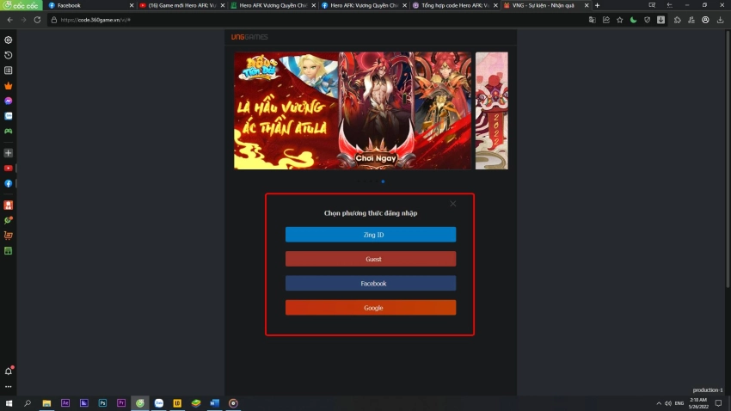Open sidebar more options ellipsis
The height and width of the screenshot is (411, 731).
[x=9, y=387]
